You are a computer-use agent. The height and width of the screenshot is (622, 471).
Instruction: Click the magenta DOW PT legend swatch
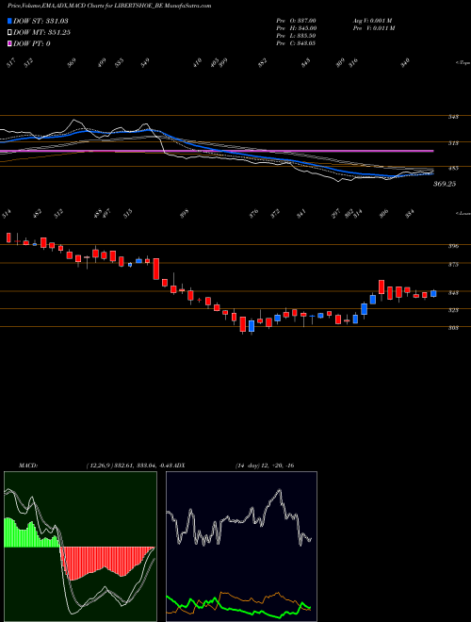pos(9,43)
